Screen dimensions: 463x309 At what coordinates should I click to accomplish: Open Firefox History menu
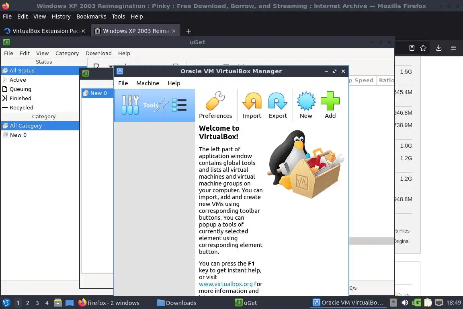click(61, 16)
